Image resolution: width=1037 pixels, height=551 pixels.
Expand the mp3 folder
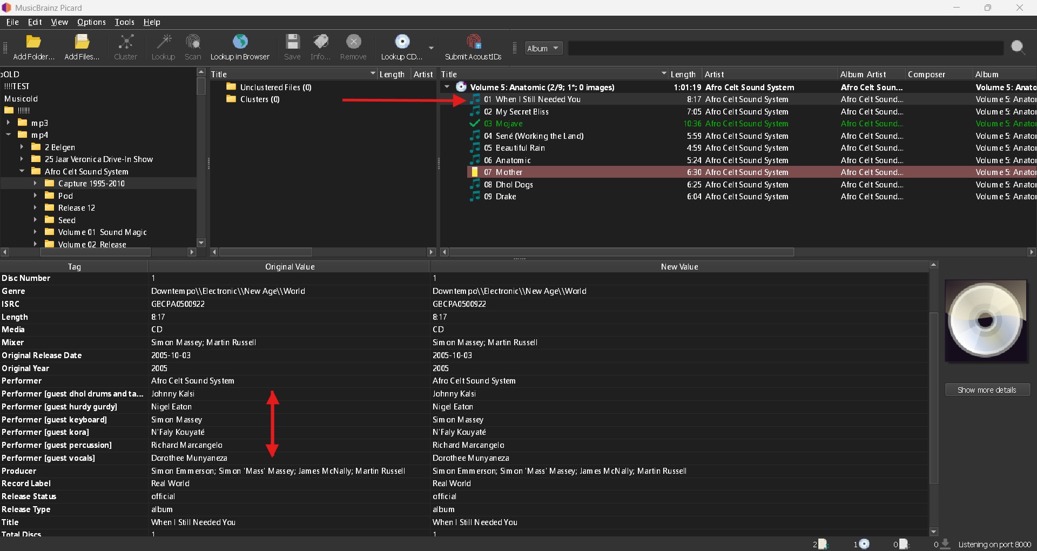(8, 123)
